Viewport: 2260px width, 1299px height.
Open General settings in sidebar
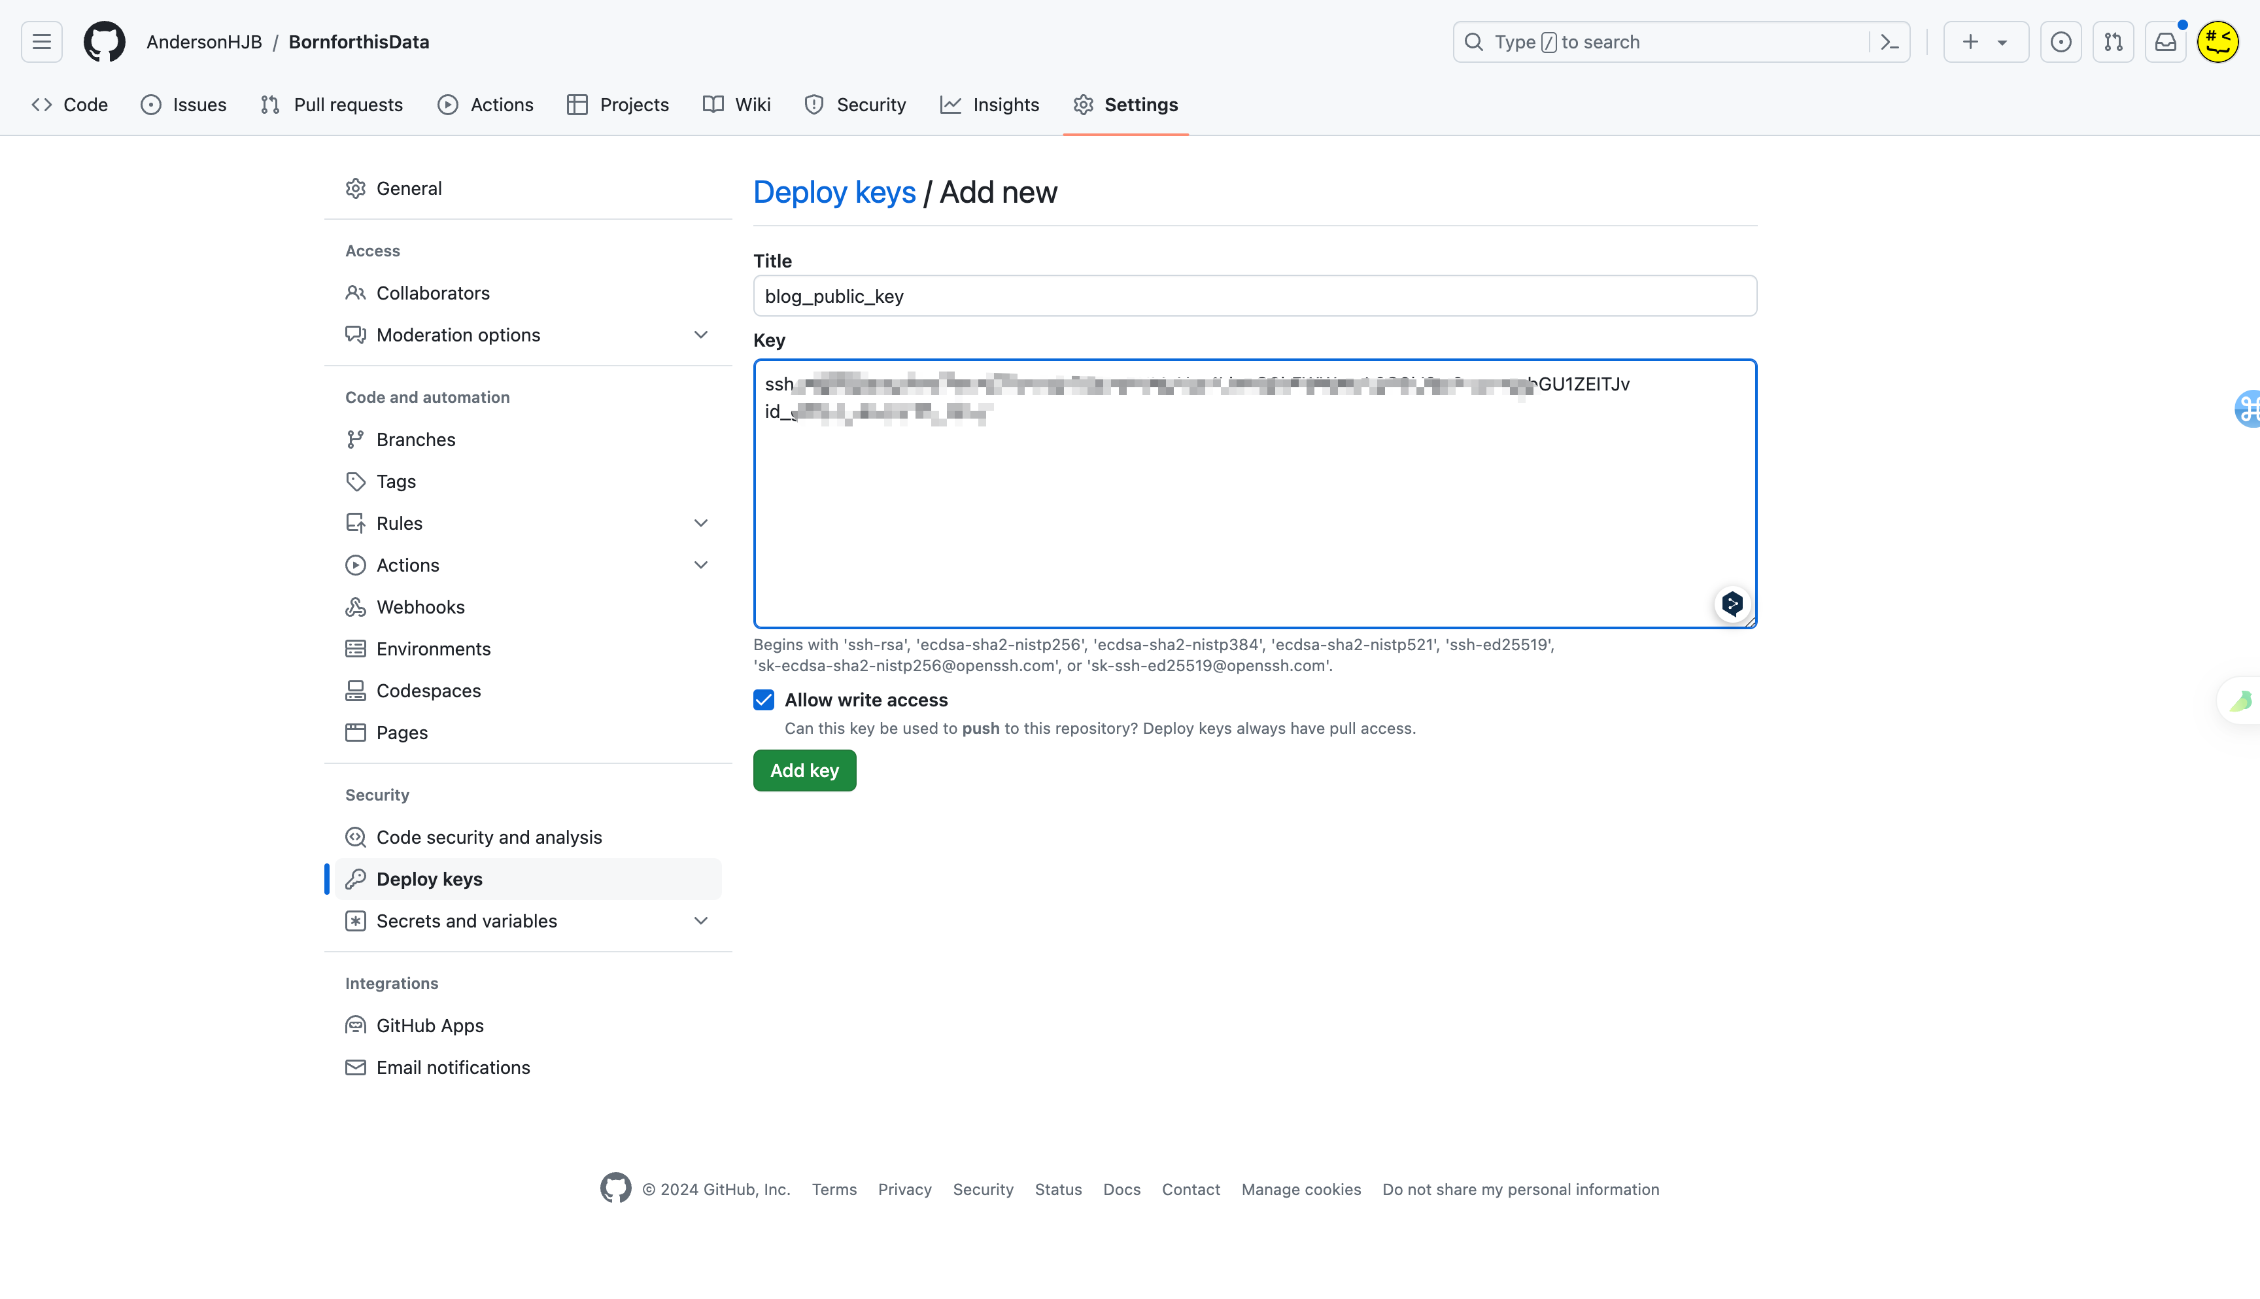point(529,188)
